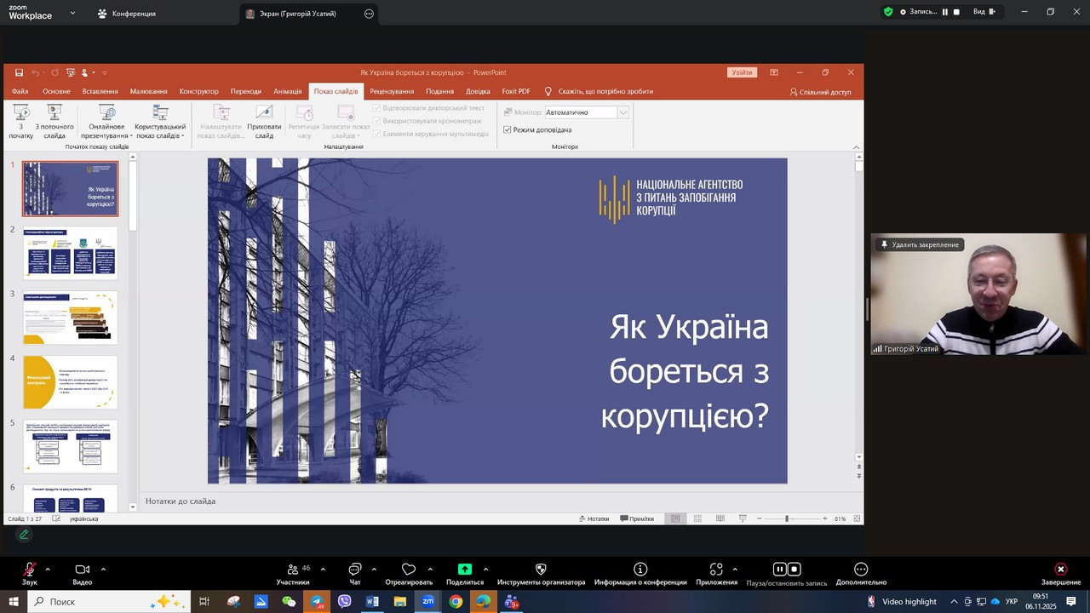Open Информация о конференции info icon
Viewport: 1090px width, 613px height.
pyautogui.click(x=640, y=570)
